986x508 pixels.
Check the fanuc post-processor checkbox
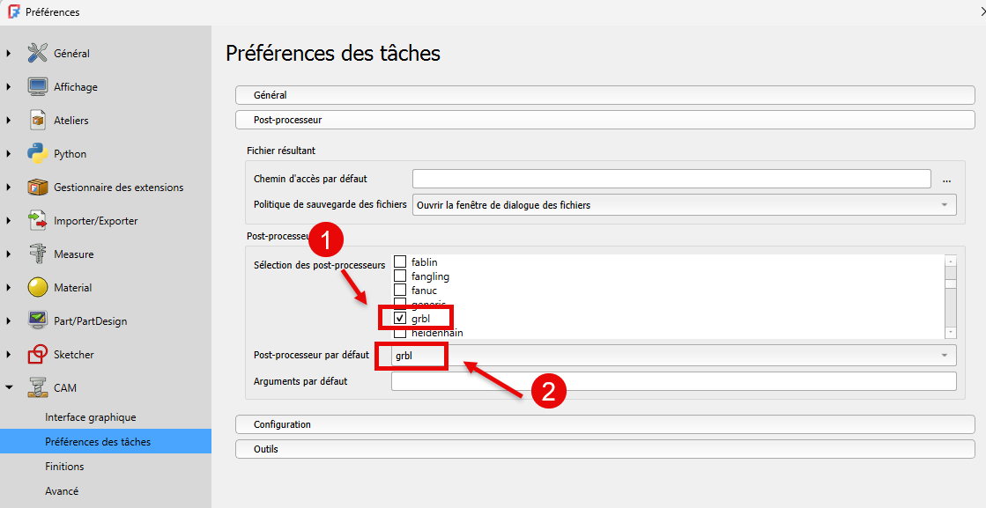pos(400,290)
